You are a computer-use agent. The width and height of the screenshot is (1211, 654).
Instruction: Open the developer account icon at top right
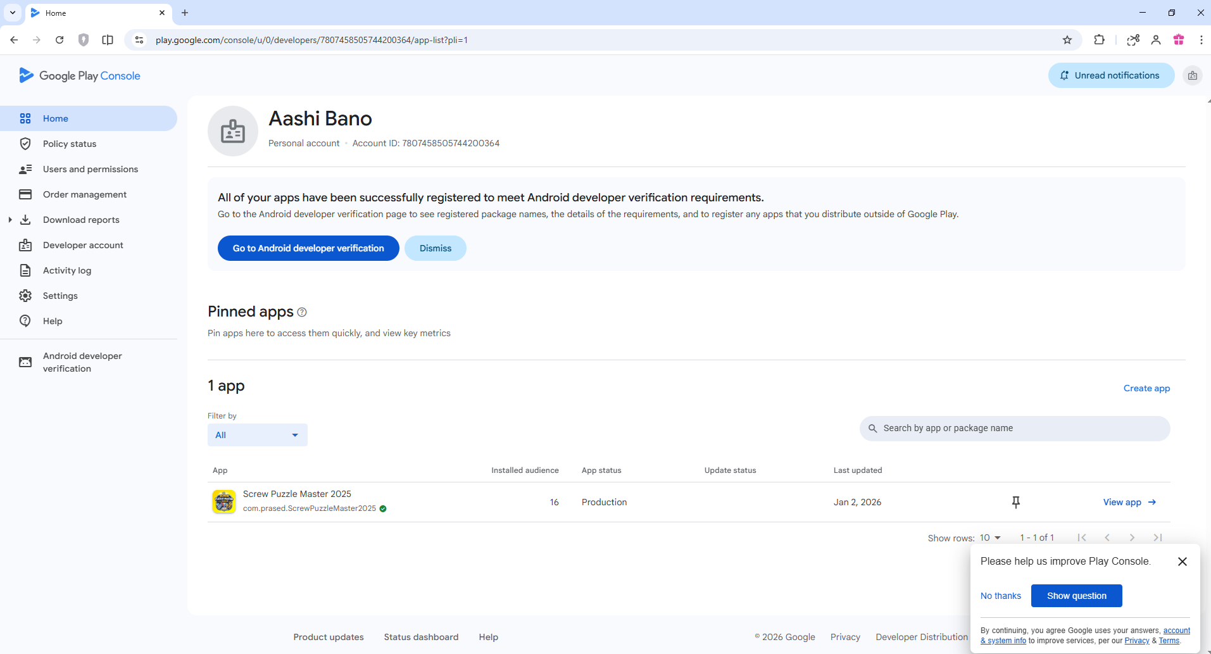(1193, 75)
